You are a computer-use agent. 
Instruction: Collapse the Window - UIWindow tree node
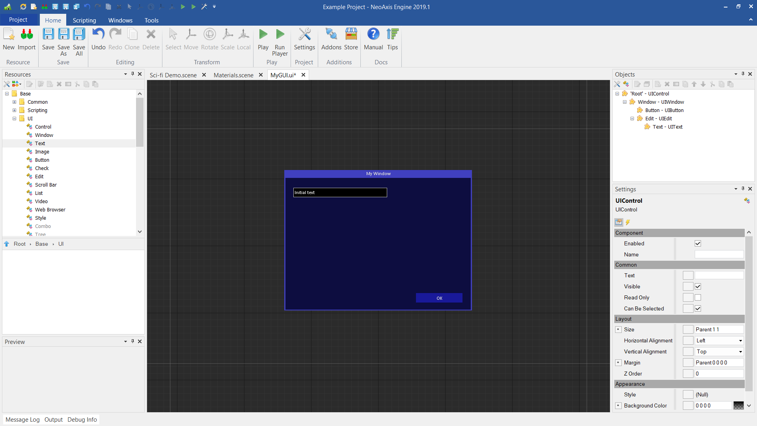click(625, 102)
